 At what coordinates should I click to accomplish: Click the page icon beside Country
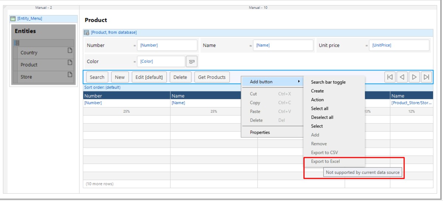[68, 51]
